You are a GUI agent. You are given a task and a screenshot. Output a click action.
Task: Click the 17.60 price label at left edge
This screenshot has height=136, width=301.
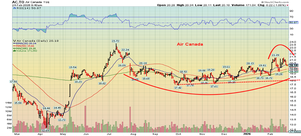[x=13, y=82]
